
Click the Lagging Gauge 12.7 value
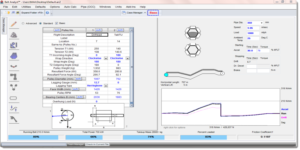pyautogui.click(x=97, y=82)
